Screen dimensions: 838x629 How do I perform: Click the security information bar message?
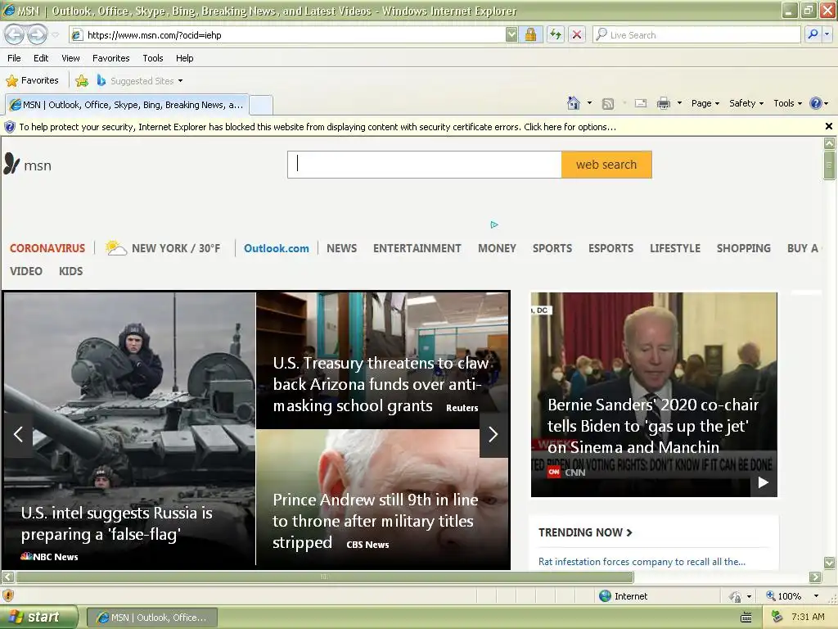(318, 127)
